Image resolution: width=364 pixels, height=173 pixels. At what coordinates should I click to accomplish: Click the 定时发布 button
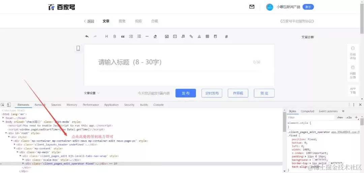point(212,93)
